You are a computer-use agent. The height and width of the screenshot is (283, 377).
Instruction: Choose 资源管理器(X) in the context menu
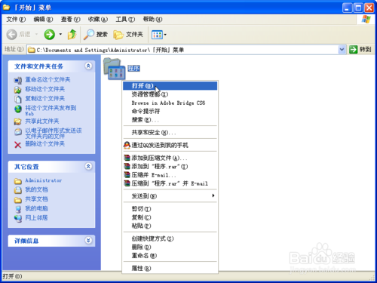(x=170, y=94)
